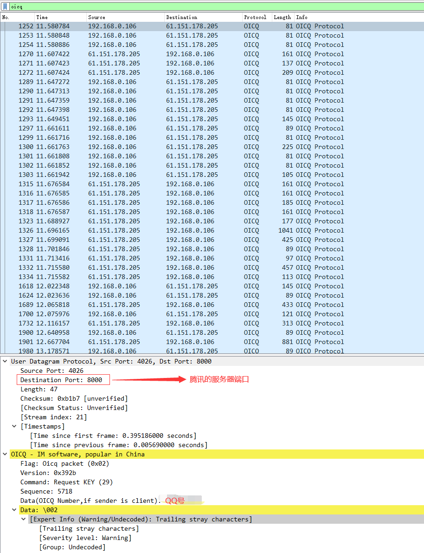
Task: Select the 'Source Port: 4026' field
Action: (x=52, y=371)
